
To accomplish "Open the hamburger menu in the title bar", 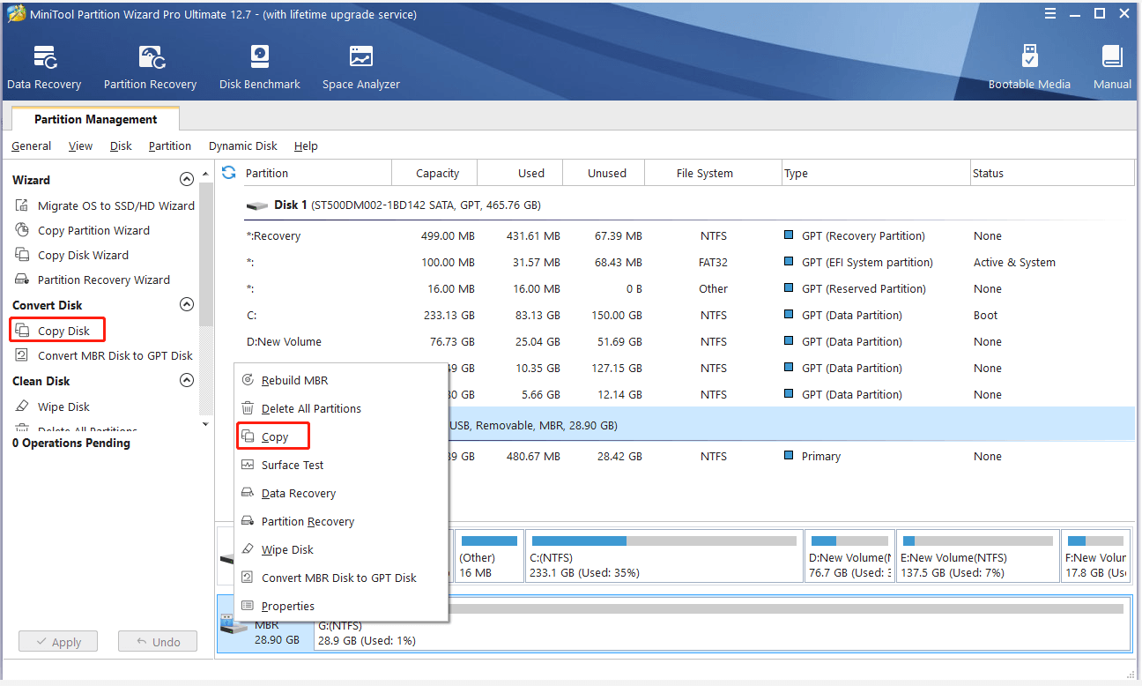I will (x=1050, y=14).
